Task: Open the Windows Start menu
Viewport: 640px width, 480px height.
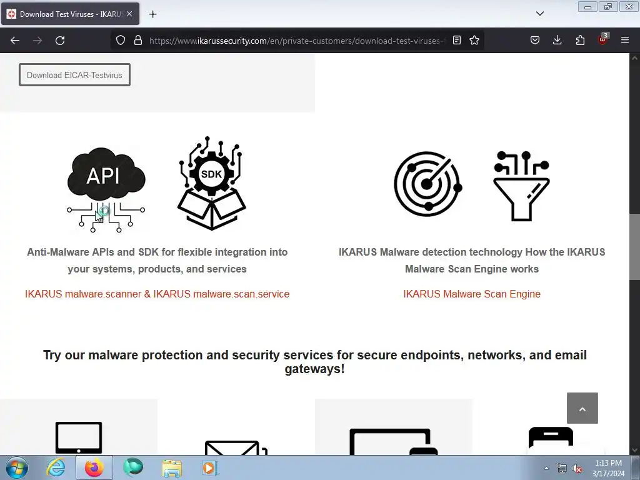Action: [17, 467]
